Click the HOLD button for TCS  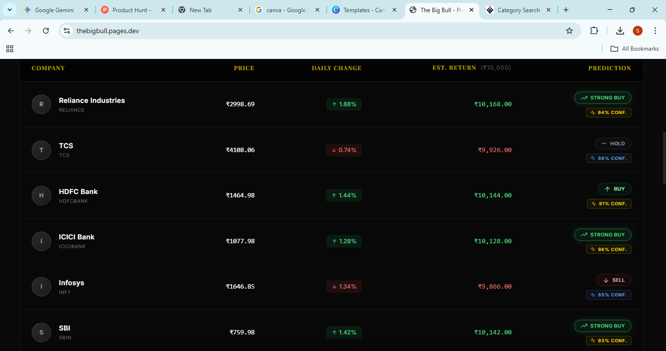(x=613, y=143)
